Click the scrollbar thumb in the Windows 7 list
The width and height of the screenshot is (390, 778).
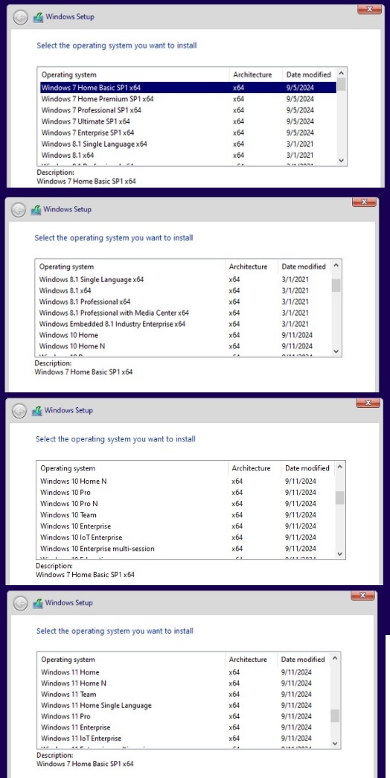(x=341, y=84)
